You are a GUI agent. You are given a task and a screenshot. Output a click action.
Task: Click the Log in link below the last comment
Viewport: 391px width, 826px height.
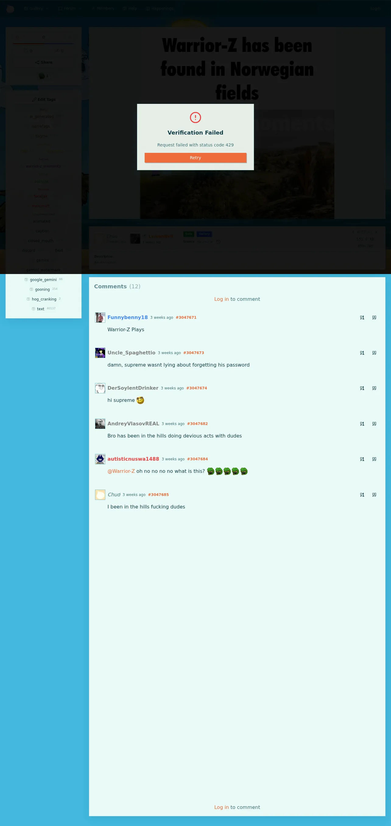pos(221,807)
